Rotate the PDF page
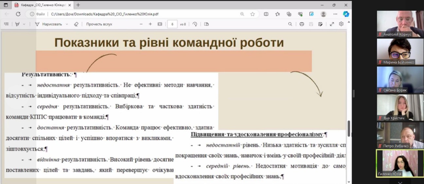This screenshot has width=424, height=184. (x=195, y=24)
